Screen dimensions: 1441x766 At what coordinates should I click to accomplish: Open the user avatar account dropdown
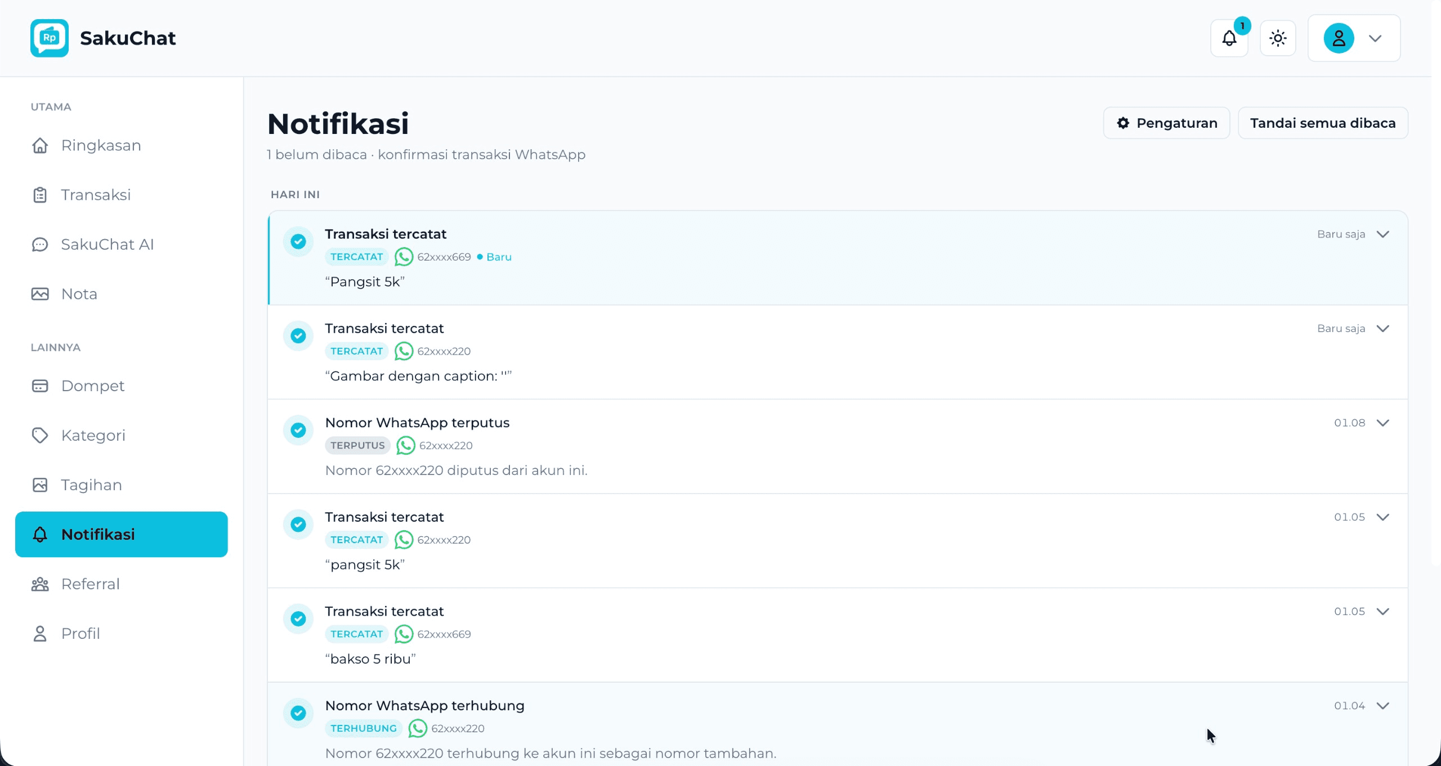point(1354,38)
